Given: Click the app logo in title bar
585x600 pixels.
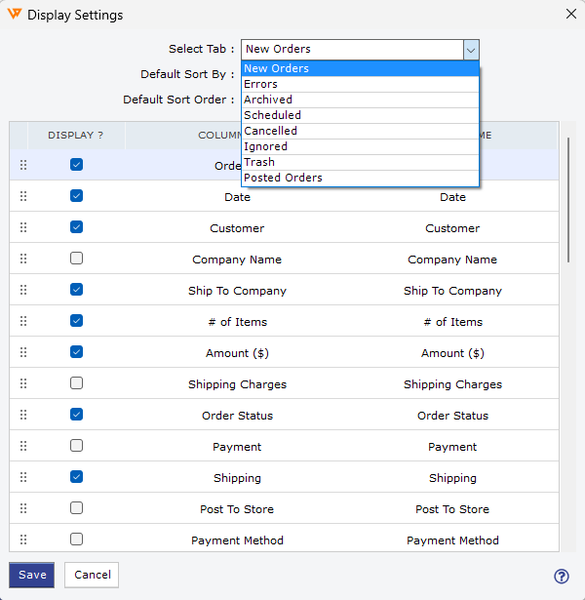Looking at the screenshot, I should [x=14, y=15].
